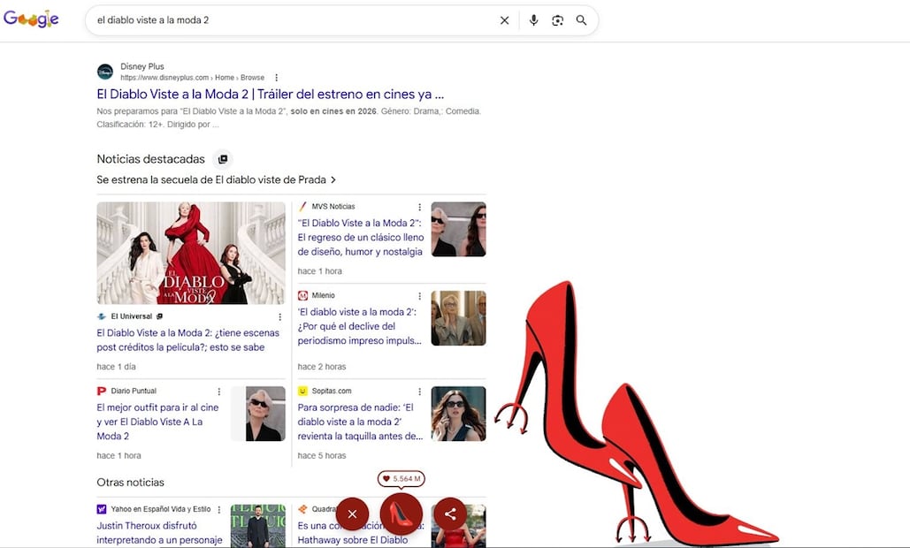The image size is (910, 548).
Task: Open the Disney Plus site favicon
Action: [x=105, y=72]
